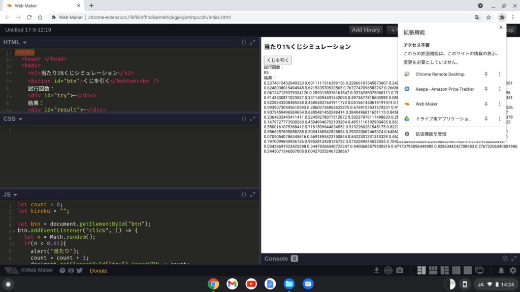The height and width of the screenshot is (292, 520).
Task: Select Chrome Remote Desktop in extensions list
Action: point(440,75)
